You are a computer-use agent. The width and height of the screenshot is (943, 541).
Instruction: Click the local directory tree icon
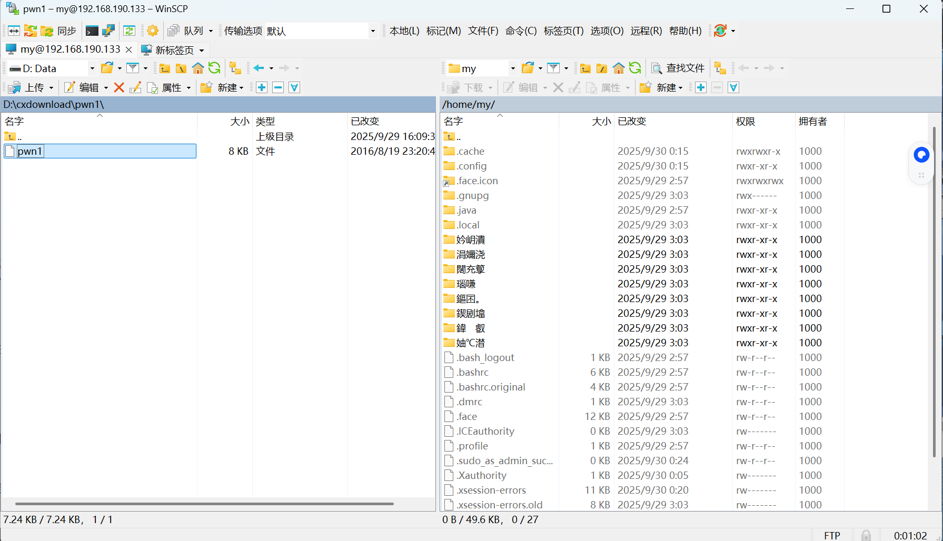[235, 68]
